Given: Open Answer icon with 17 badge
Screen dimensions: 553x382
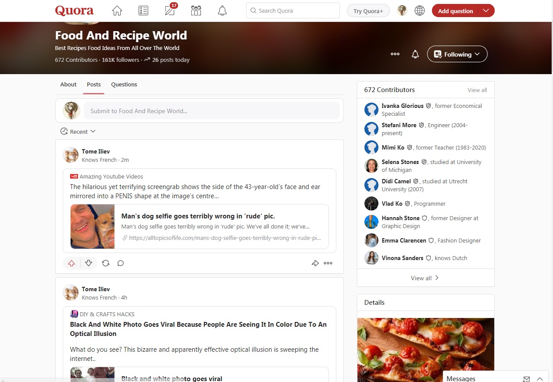Looking at the screenshot, I should 170,10.
